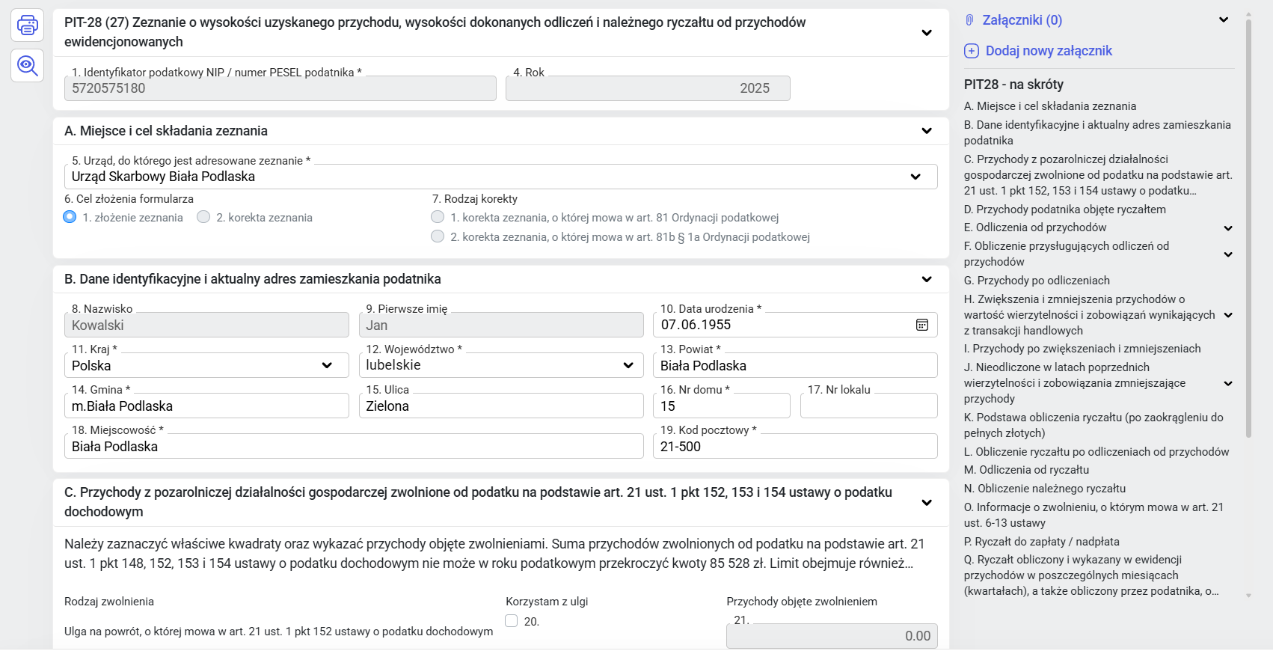The image size is (1273, 651).
Task: Click the Ulica field containing Zielona
Action: pyautogui.click(x=500, y=406)
